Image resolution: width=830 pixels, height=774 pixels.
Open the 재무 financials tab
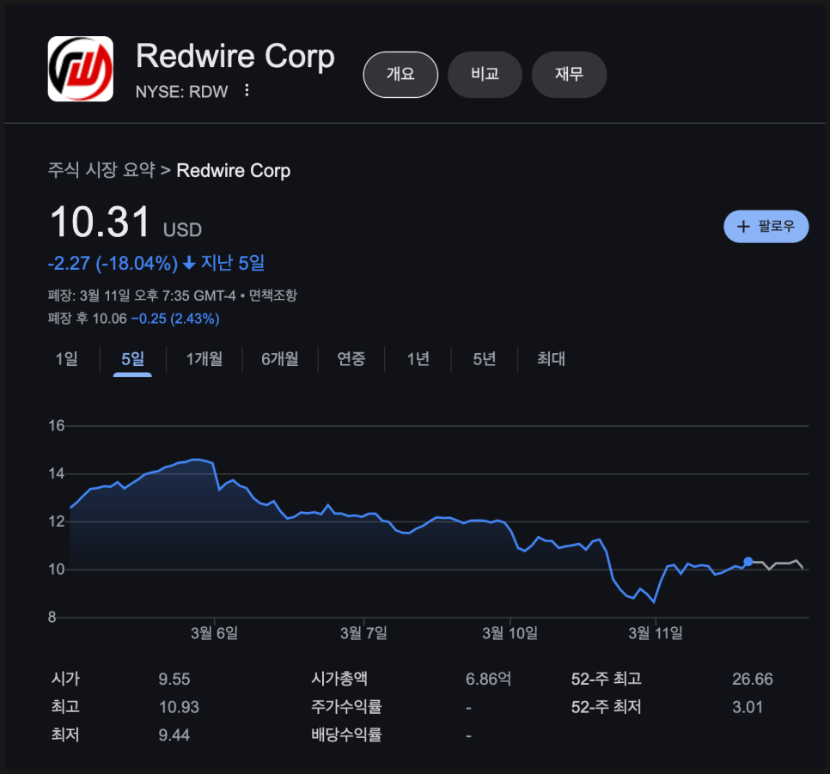(x=569, y=74)
